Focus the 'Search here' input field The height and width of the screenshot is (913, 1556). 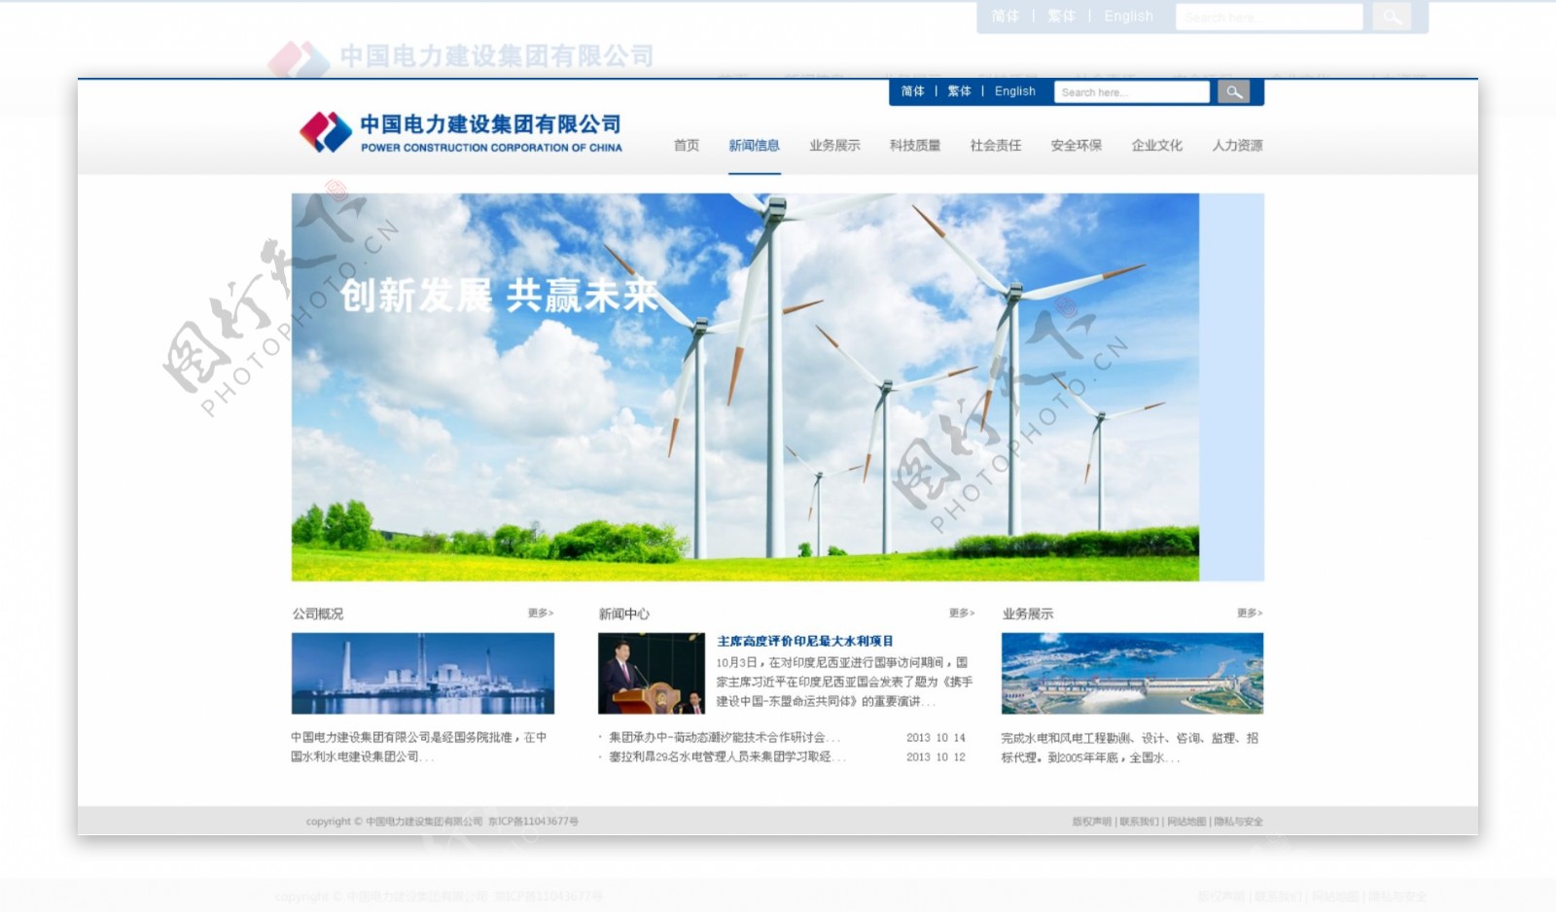coord(1132,92)
